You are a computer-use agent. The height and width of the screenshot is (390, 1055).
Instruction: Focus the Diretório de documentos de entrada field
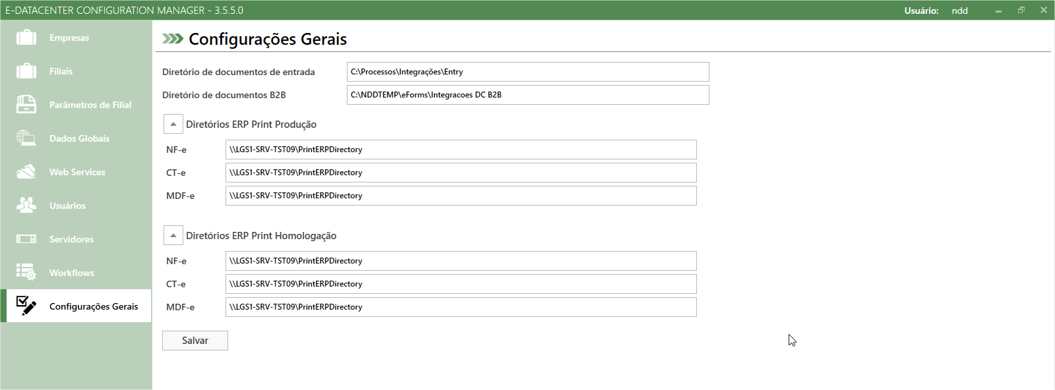[x=528, y=72]
